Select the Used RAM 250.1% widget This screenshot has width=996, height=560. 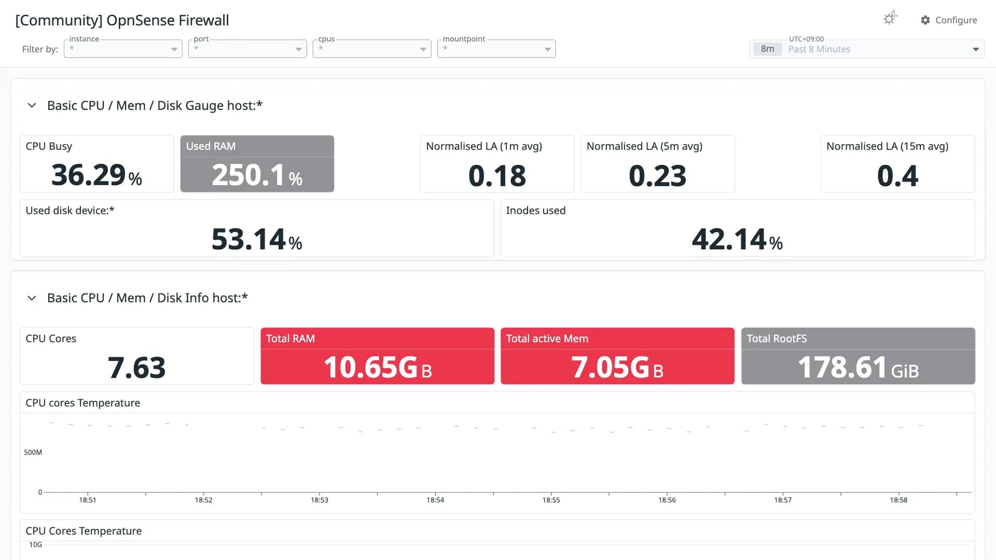[x=257, y=164]
